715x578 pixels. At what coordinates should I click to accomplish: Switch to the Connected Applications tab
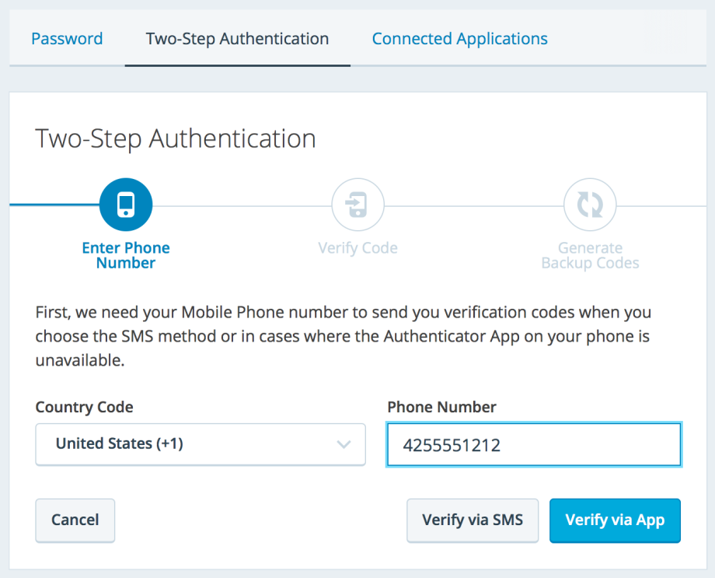point(459,39)
